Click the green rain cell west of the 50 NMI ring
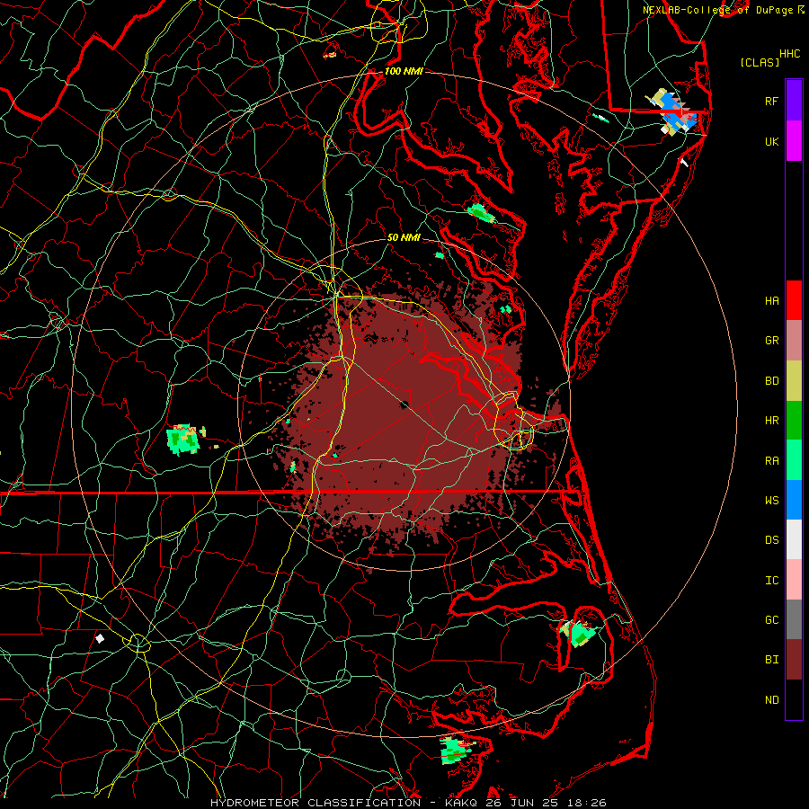The width and height of the screenshot is (809, 809). 183,440
